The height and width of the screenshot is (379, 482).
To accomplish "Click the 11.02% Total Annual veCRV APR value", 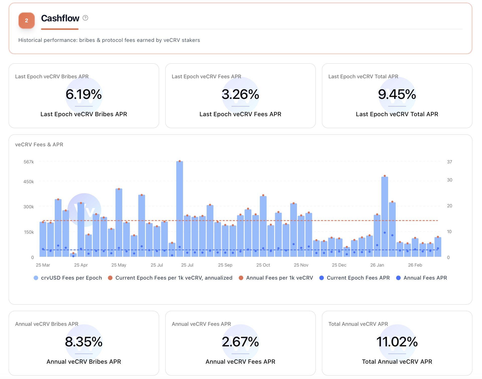I will (397, 342).
